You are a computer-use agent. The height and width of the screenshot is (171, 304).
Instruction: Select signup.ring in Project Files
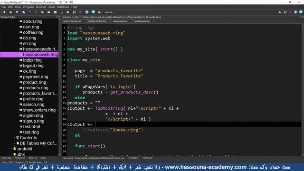click(x=34, y=121)
